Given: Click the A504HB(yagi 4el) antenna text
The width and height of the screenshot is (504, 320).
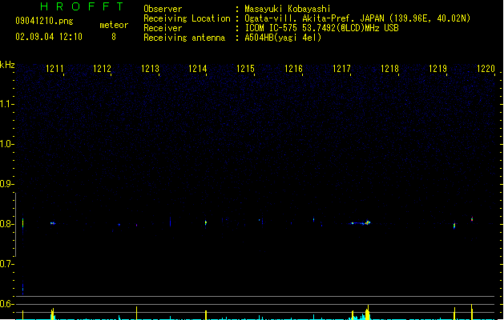Looking at the screenshot, I should coord(283,38).
